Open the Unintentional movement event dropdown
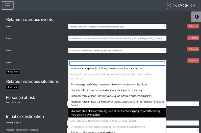 coord(117,38)
